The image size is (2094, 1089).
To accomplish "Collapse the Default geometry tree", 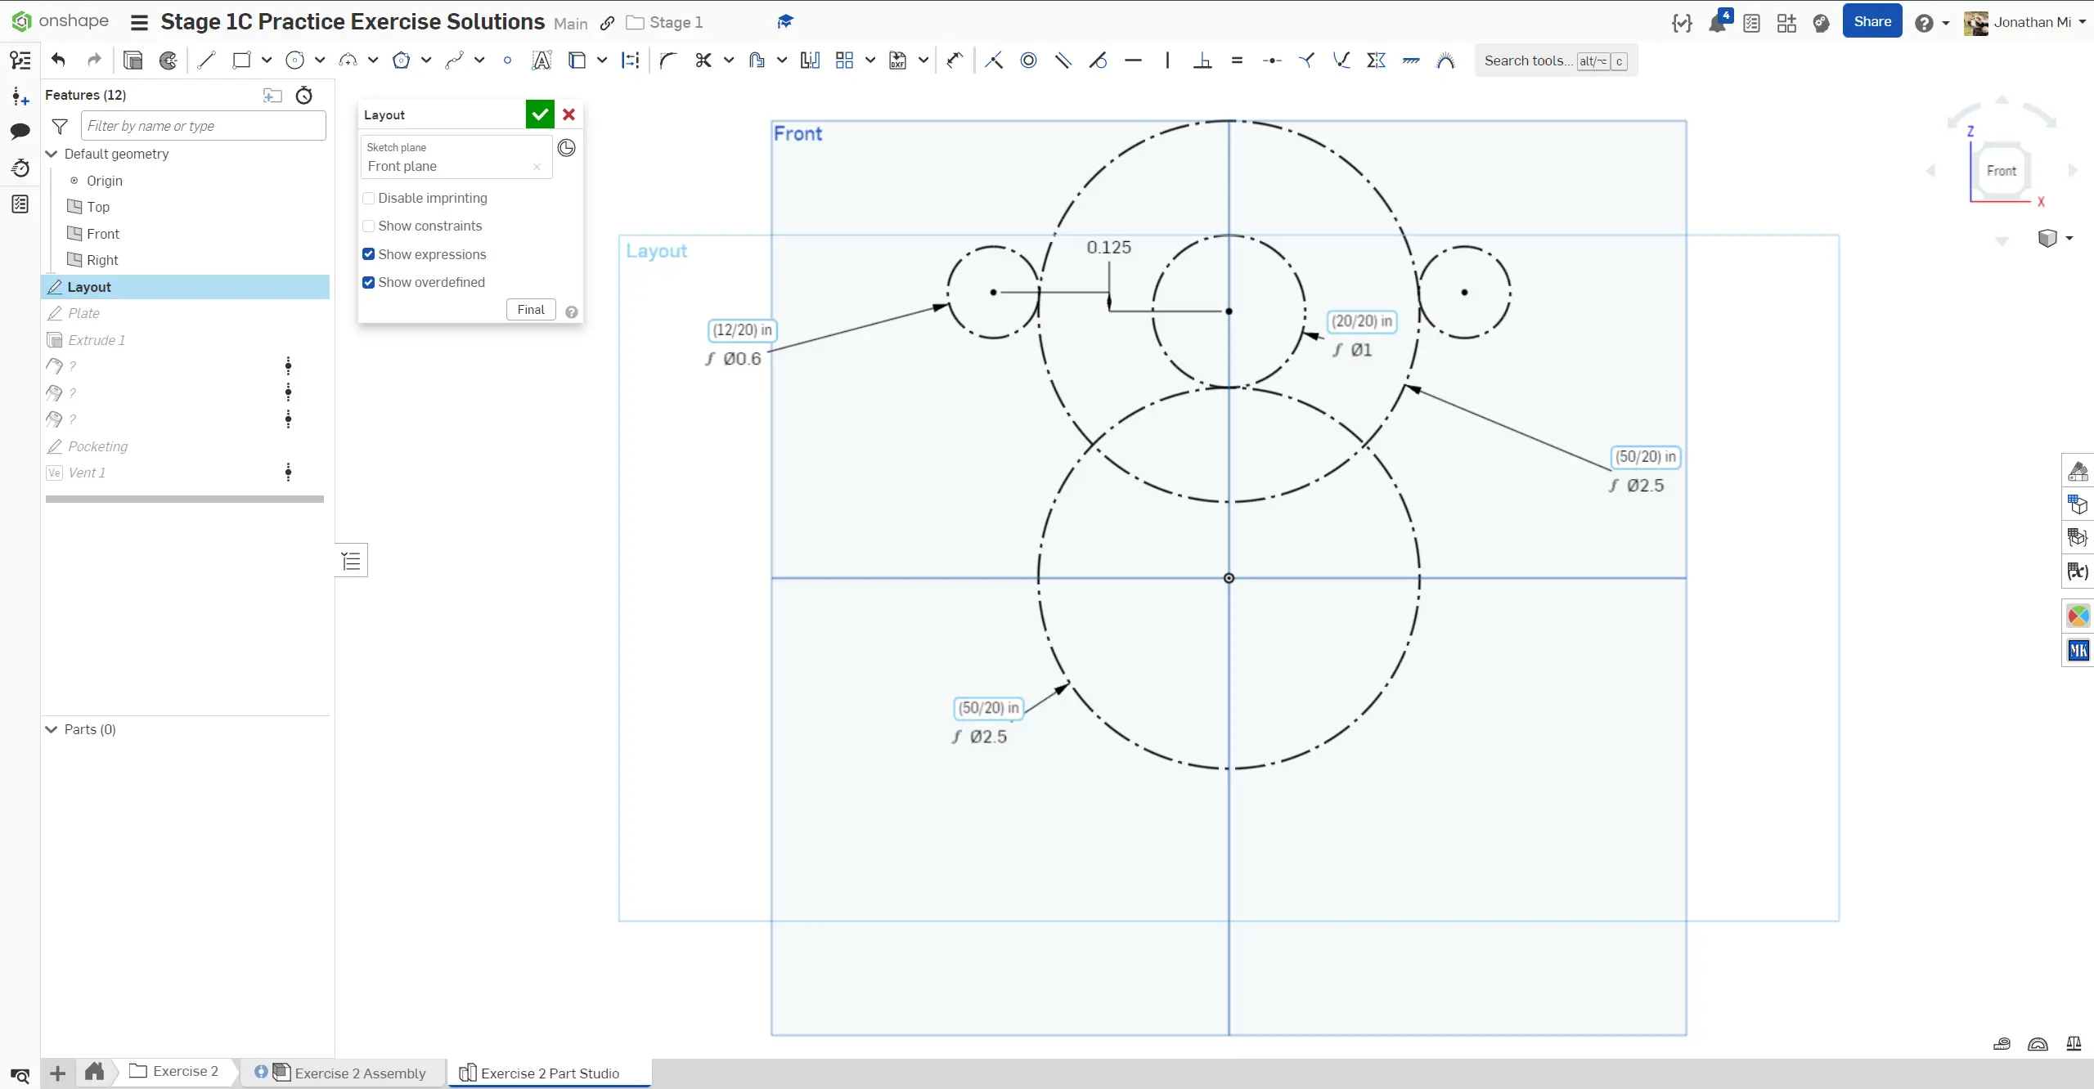I will pos(52,154).
